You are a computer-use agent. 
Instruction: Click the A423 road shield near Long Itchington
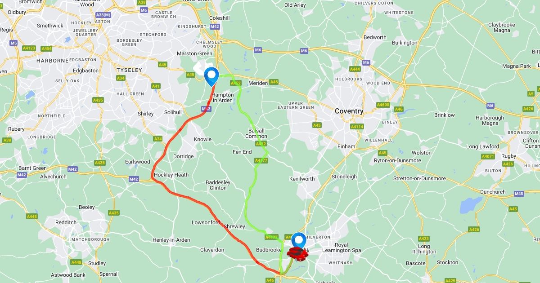tap(424, 239)
